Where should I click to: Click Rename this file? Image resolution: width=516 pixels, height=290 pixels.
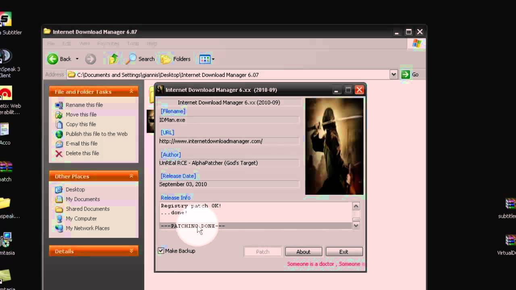84,105
